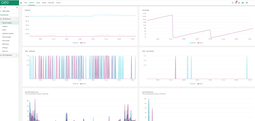Click the Site Configuration gear icon
255x121 pixels.
[x=1, y=55]
